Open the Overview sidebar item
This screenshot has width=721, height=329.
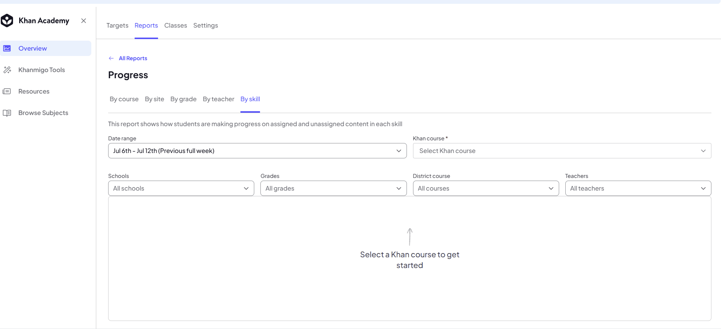[46, 48]
